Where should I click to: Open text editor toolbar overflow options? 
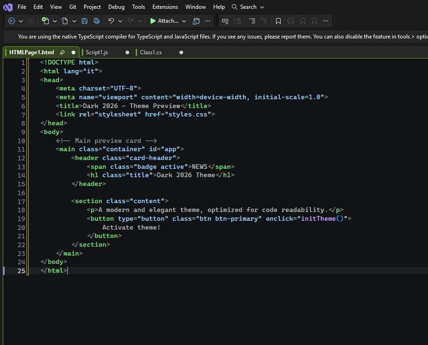click(326, 21)
